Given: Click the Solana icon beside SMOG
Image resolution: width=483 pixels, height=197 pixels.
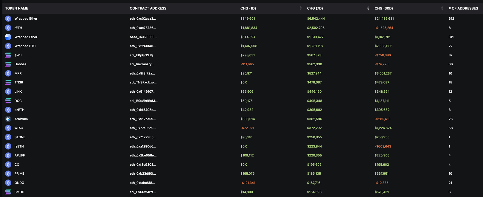Looking at the screenshot, I should tap(8, 192).
